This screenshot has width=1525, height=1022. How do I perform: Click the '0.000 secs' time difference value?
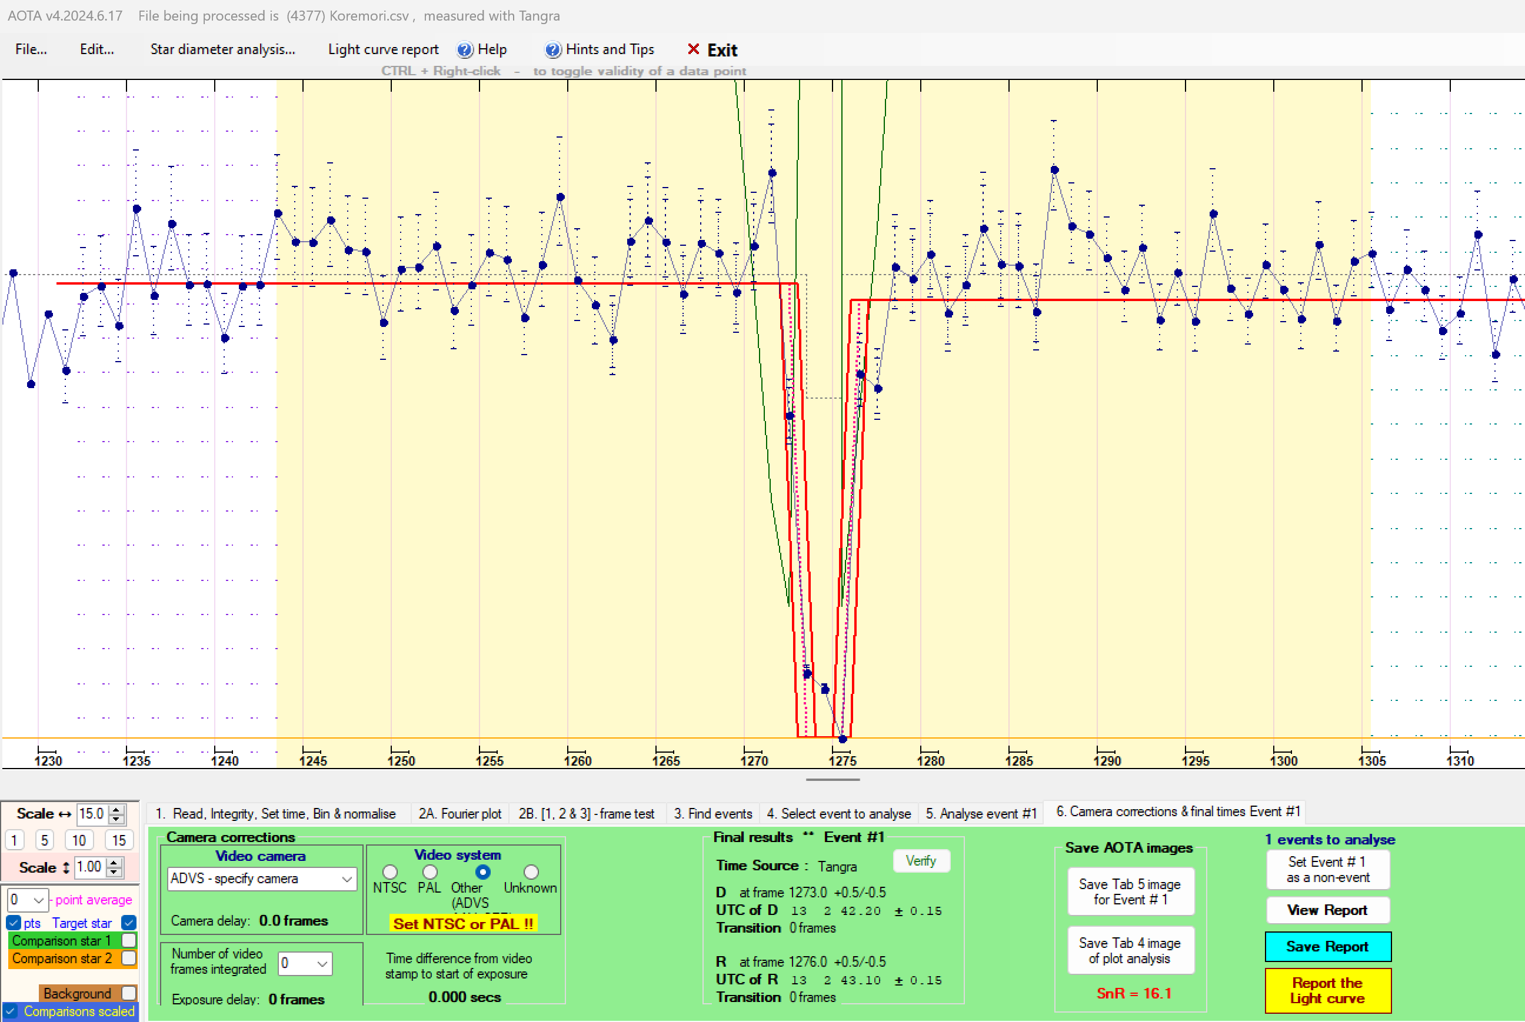tap(465, 997)
